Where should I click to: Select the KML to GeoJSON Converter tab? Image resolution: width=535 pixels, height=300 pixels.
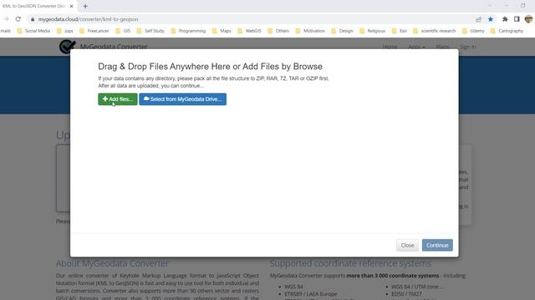(34, 6)
